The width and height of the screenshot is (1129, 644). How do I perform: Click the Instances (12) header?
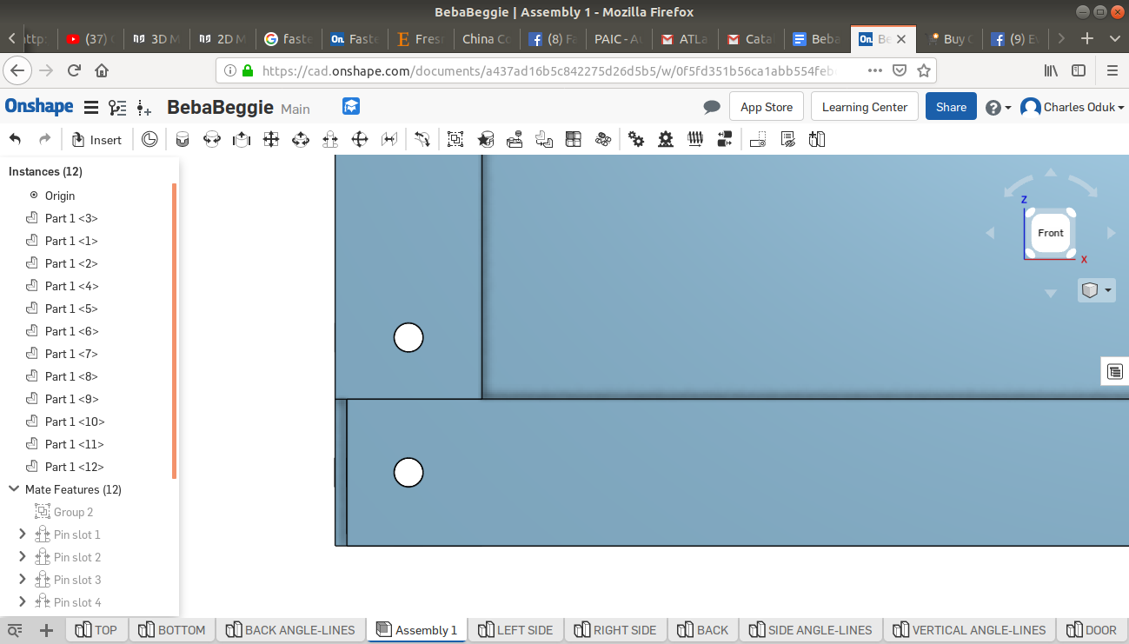[x=46, y=171]
